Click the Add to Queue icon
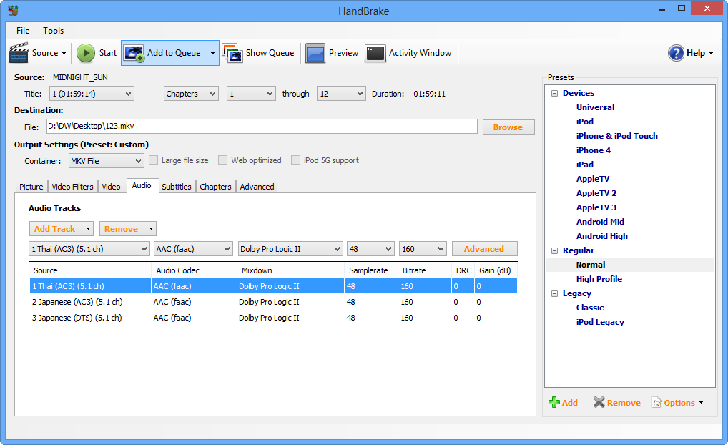 [x=134, y=53]
